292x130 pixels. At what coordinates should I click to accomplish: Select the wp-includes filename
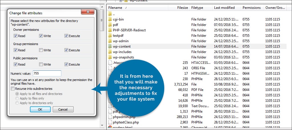[122, 52]
